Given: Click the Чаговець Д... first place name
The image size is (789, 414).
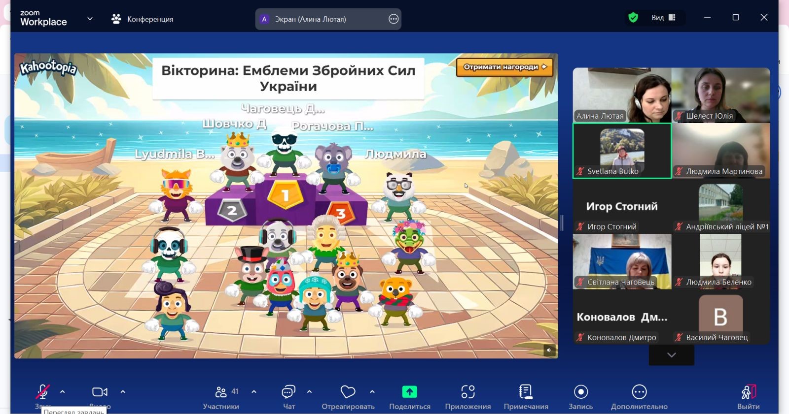Looking at the screenshot, I should coord(283,108).
